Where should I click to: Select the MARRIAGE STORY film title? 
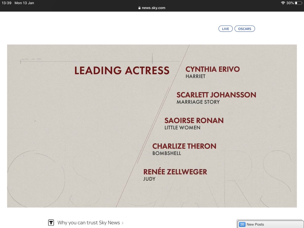tap(198, 102)
